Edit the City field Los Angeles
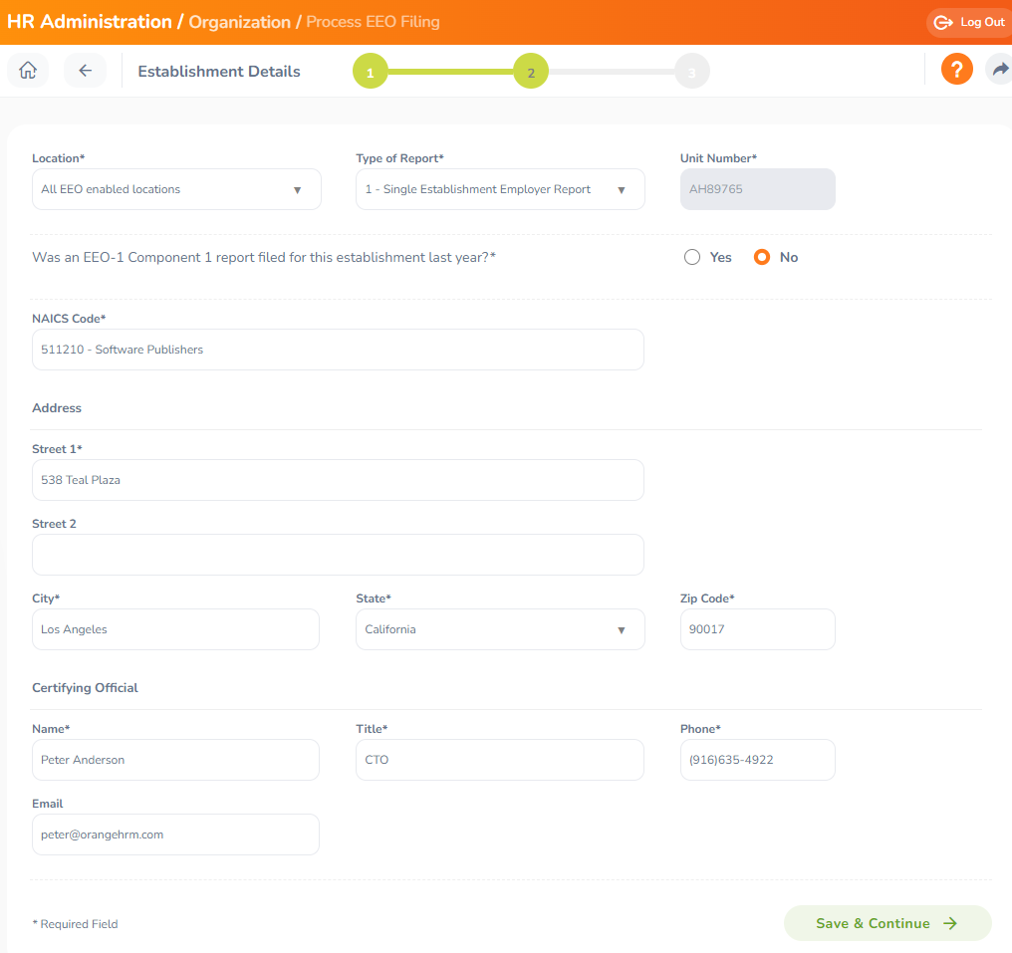 175,629
